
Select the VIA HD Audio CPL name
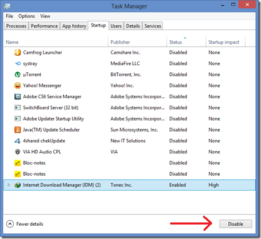pos(42,152)
